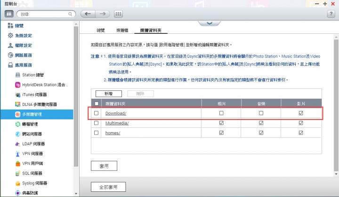Select the homes/ row checkbox

[96, 133]
